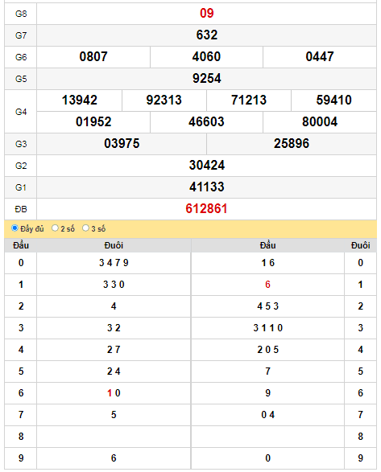Click the right 'Đuôi' column header
Image resolution: width=381 pixels, height=472 pixels.
pos(360,245)
